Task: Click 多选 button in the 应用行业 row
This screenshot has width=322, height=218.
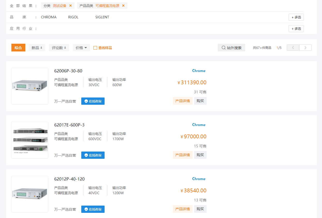Action: [x=296, y=29]
